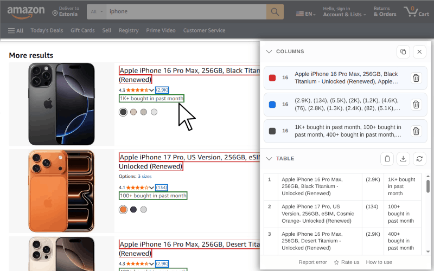
Task: Open the EN language selector
Action: 306,14
